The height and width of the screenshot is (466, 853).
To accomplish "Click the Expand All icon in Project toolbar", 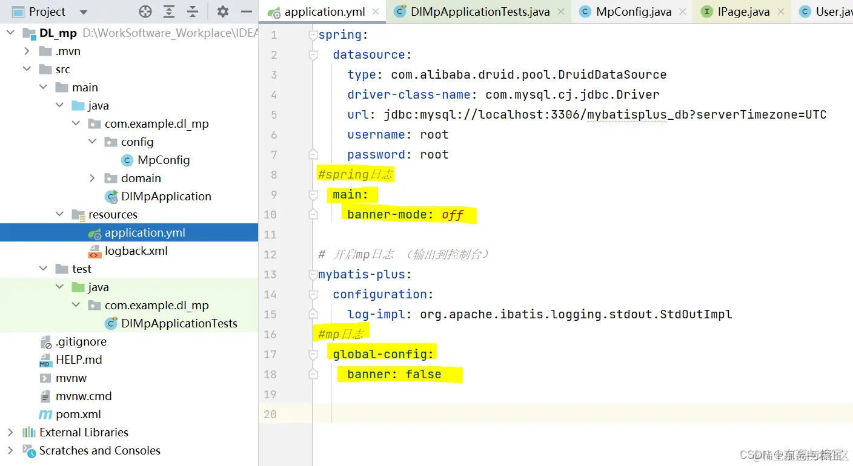I will (169, 11).
